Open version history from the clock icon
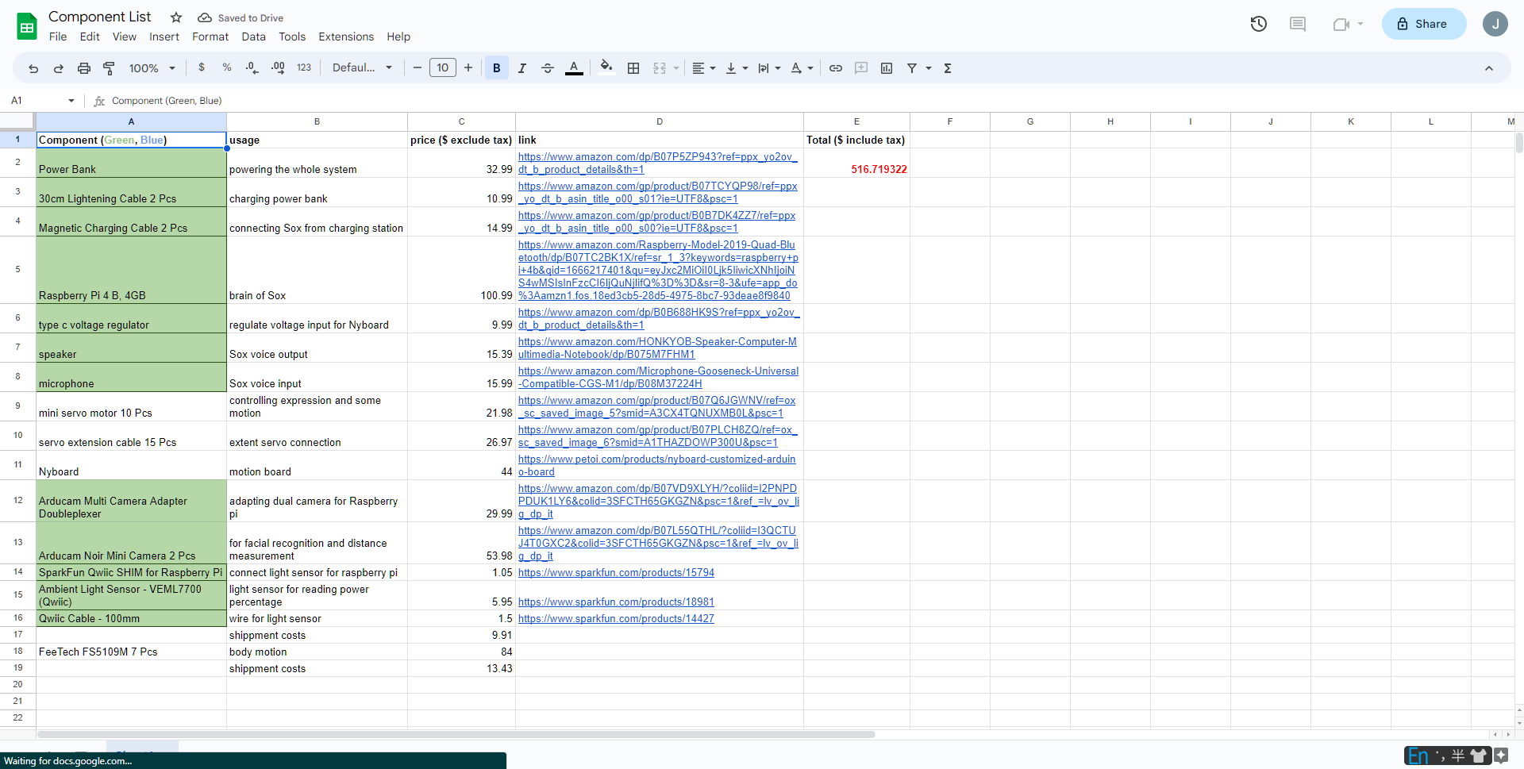 1258,24
